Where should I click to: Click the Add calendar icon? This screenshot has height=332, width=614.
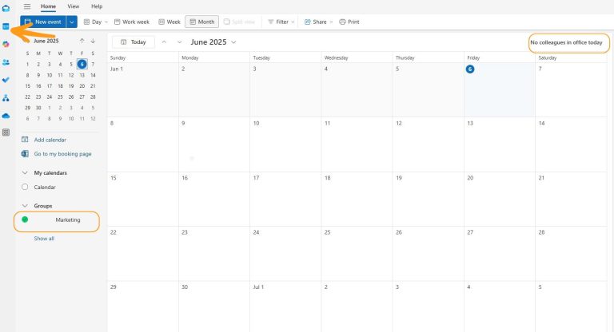(x=25, y=140)
